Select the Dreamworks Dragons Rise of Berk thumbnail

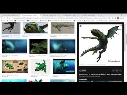click(x=15, y=66)
